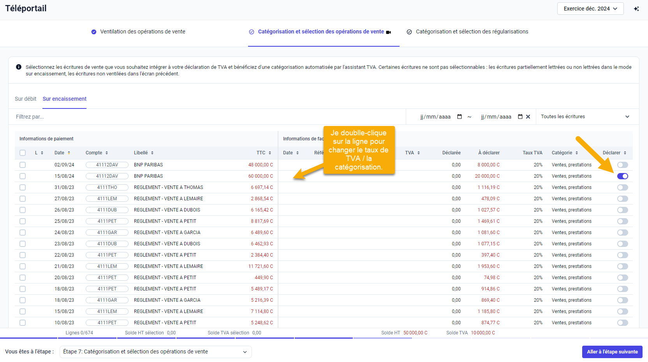This screenshot has height=362, width=648.
Task: Open the start date calendar picker icon
Action: [460, 117]
